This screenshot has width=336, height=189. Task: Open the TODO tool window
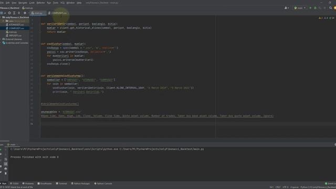(x=14, y=184)
